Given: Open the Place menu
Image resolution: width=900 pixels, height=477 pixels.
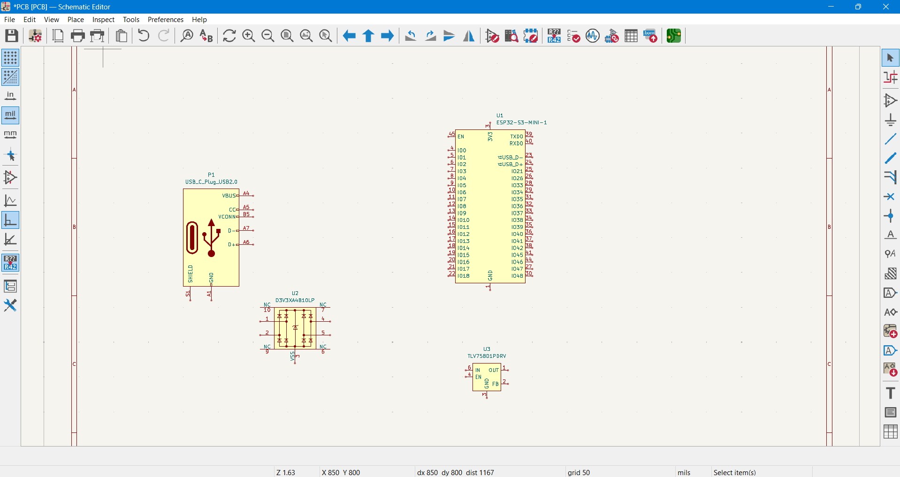Looking at the screenshot, I should click(x=76, y=19).
